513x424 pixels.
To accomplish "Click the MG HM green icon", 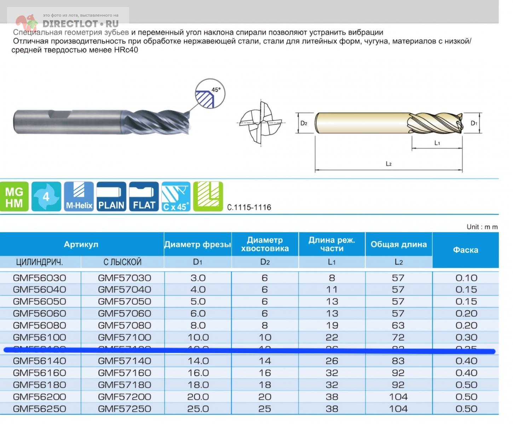I will [x=14, y=197].
